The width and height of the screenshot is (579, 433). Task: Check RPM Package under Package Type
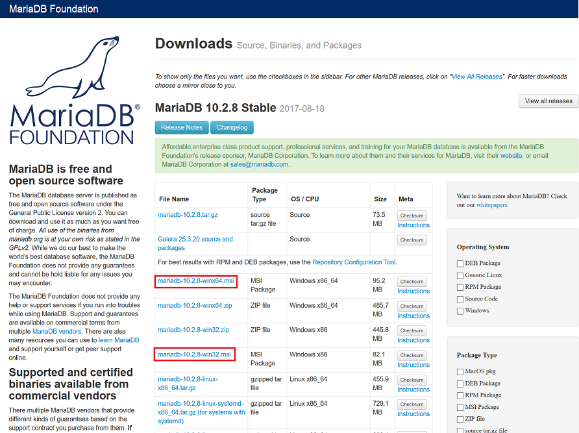pos(460,395)
